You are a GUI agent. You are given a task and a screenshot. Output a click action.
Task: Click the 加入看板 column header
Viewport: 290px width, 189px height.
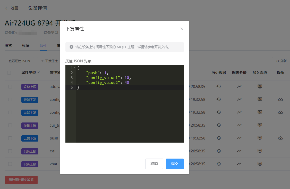(260, 73)
